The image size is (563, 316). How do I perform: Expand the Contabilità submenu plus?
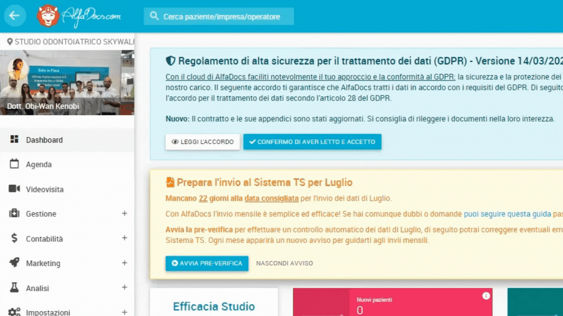(125, 238)
